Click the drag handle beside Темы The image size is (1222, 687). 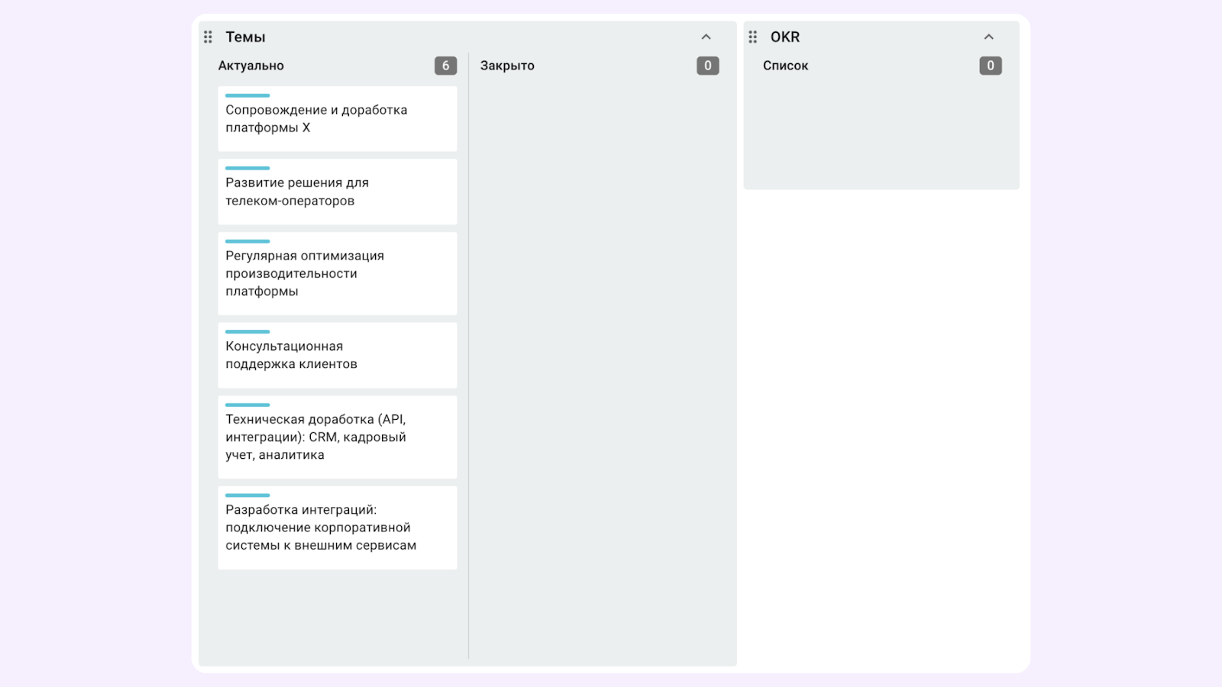point(208,37)
